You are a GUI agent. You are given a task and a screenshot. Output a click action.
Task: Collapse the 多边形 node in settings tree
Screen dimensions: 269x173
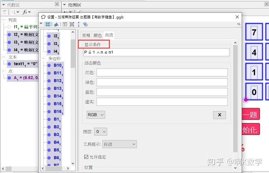coord(43,59)
